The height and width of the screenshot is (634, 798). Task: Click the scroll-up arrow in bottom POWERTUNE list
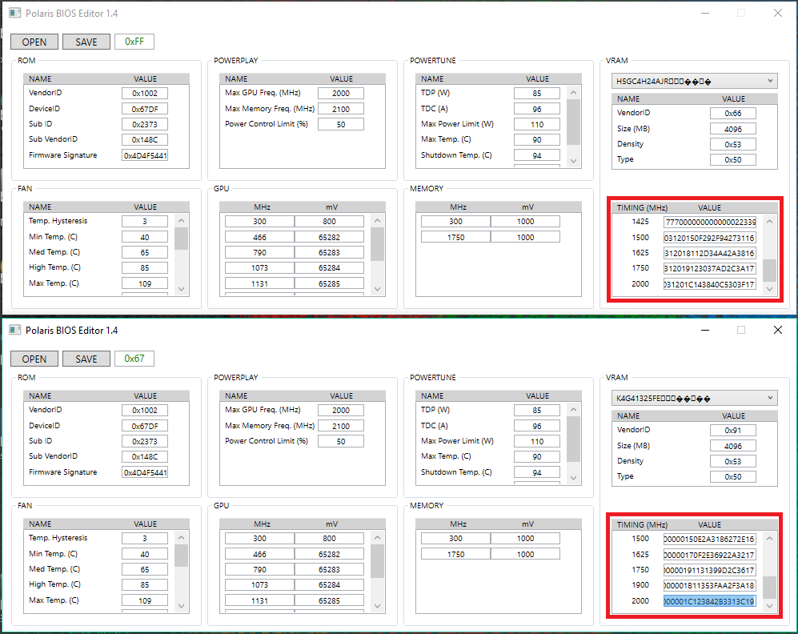click(x=574, y=410)
